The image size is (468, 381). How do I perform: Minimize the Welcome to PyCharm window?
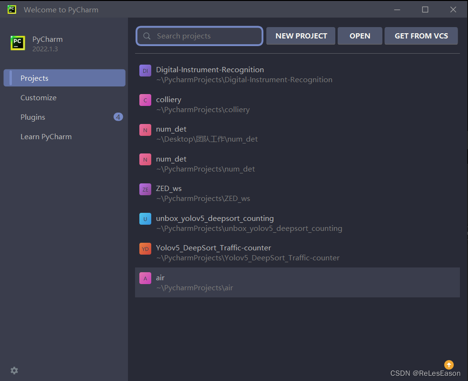pos(397,10)
